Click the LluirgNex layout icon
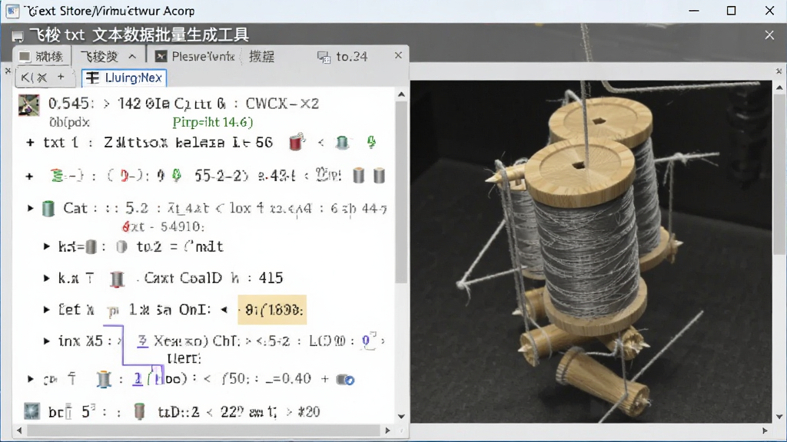Image resolution: width=787 pixels, height=442 pixels. [x=92, y=78]
